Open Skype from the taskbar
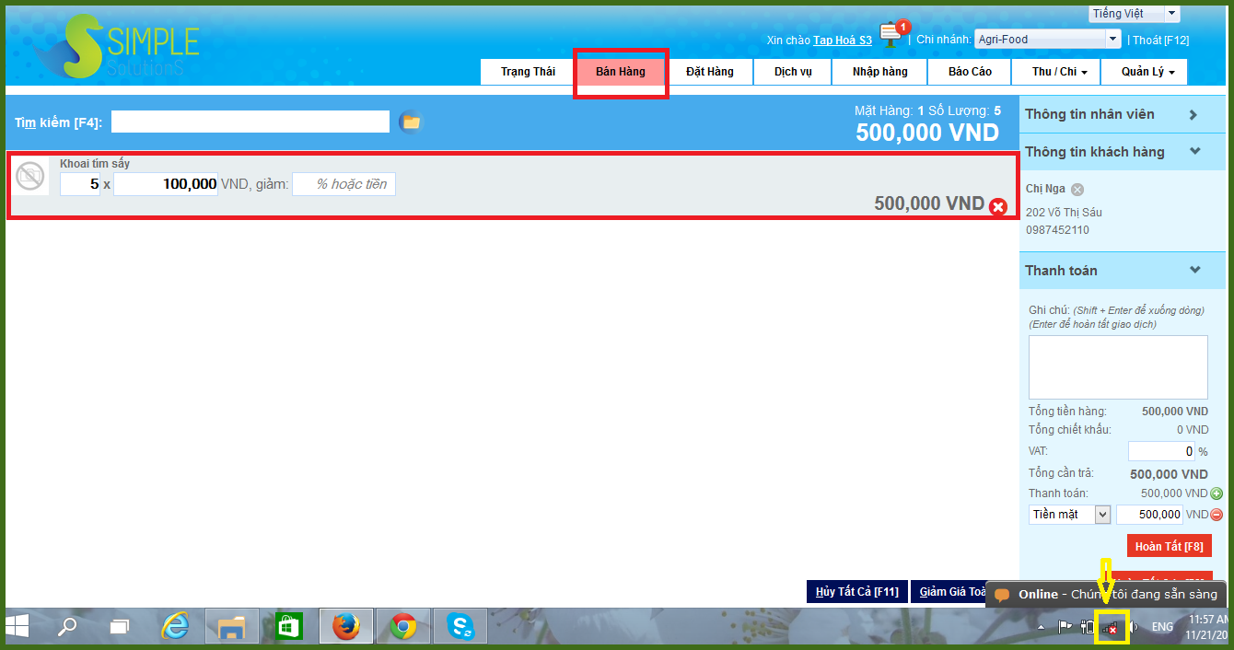Screen dimensions: 1234x650 coord(460,627)
